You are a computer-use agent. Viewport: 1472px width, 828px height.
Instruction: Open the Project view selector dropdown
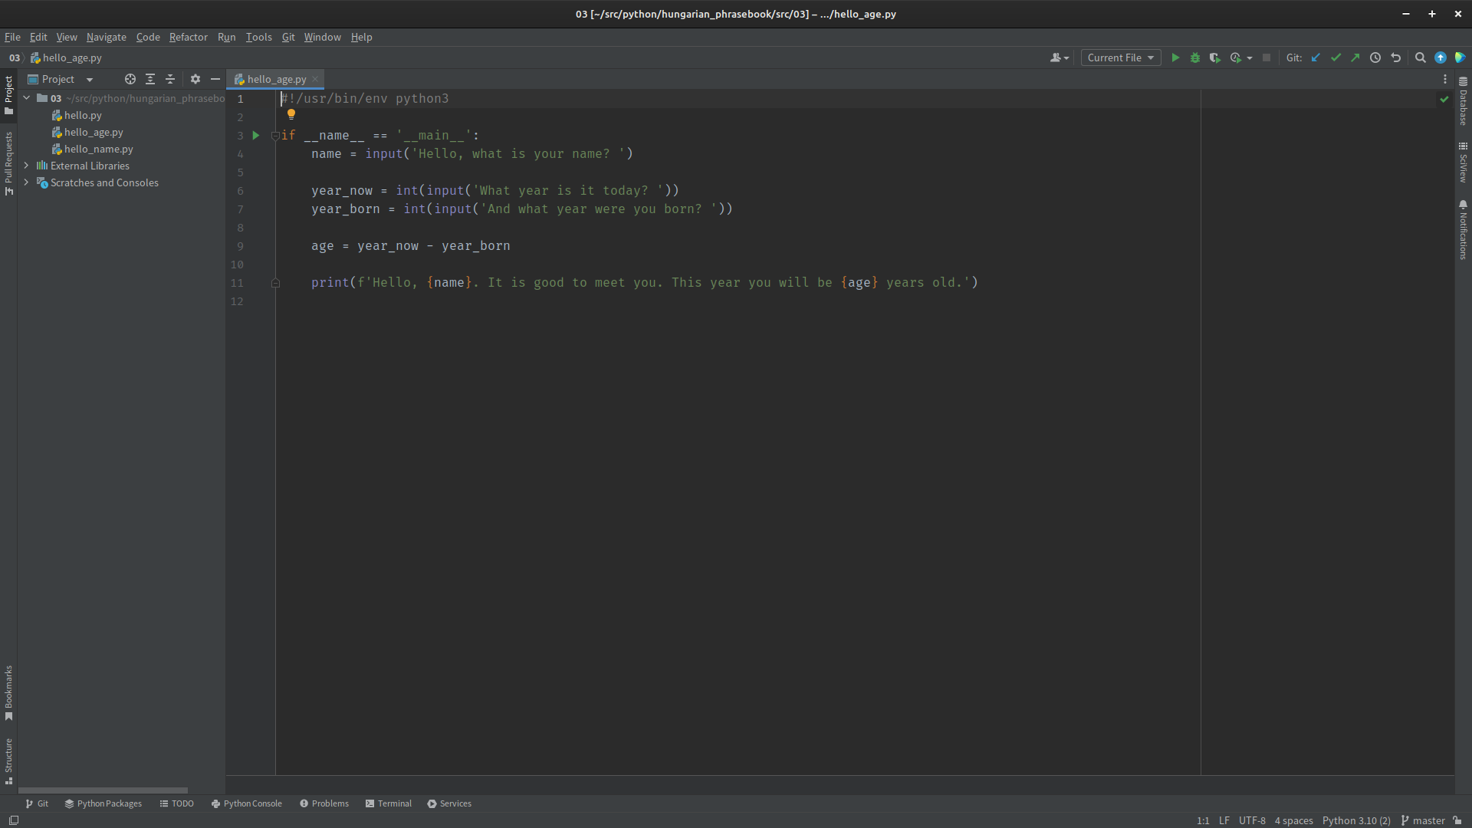61,79
